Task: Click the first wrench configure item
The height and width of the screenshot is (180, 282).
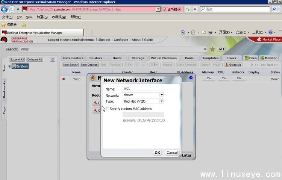Action: pos(95,103)
